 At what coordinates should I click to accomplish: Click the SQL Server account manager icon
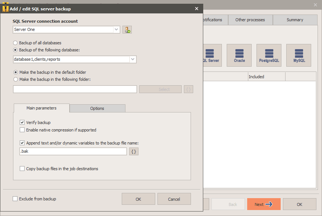click(x=127, y=30)
